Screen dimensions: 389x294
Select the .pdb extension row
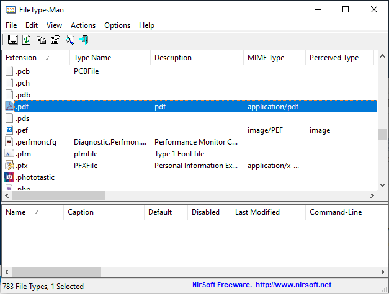pyautogui.click(x=190, y=95)
